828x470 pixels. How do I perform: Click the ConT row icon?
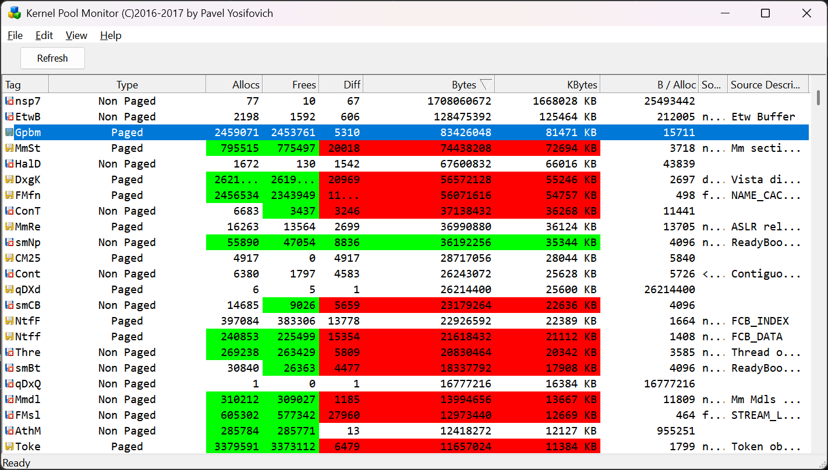[x=9, y=211]
